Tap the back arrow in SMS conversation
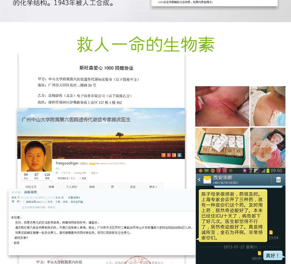This screenshot has height=264, width=291. tap(199, 180)
